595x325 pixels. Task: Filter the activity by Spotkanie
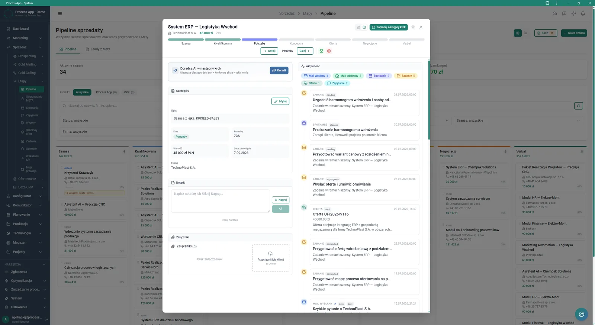[379, 76]
